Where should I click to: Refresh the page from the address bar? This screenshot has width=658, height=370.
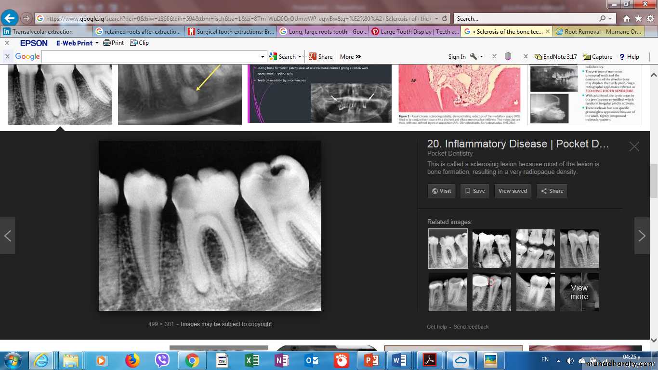445,19
